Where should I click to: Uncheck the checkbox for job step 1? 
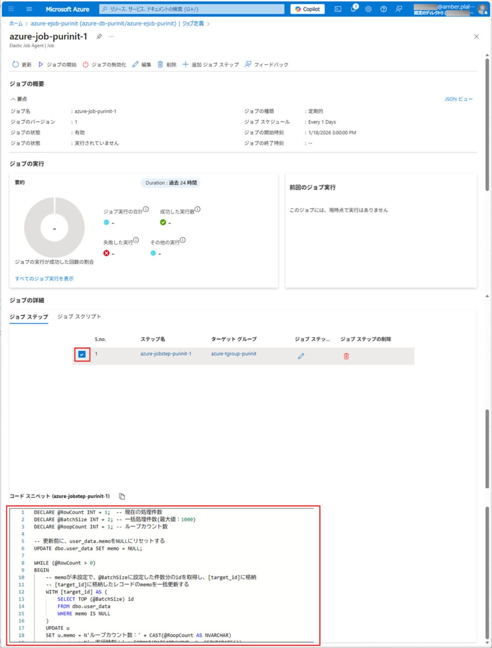(x=82, y=354)
